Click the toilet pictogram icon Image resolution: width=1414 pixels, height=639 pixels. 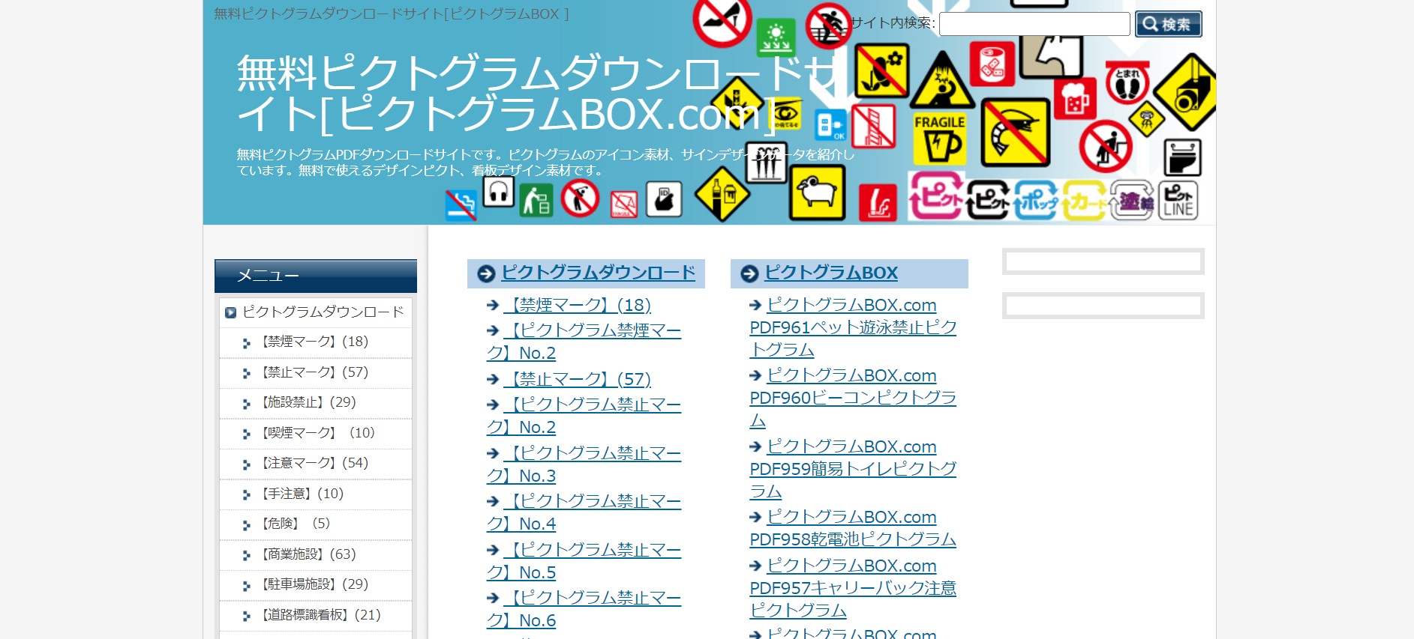tap(1182, 157)
